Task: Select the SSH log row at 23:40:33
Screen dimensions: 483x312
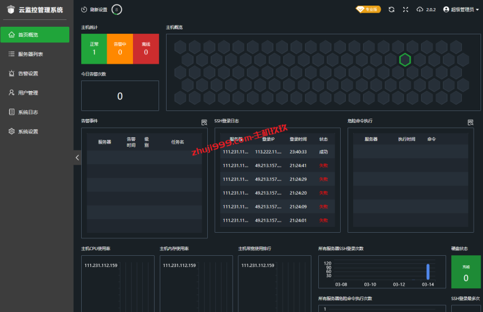Action: [x=278, y=152]
